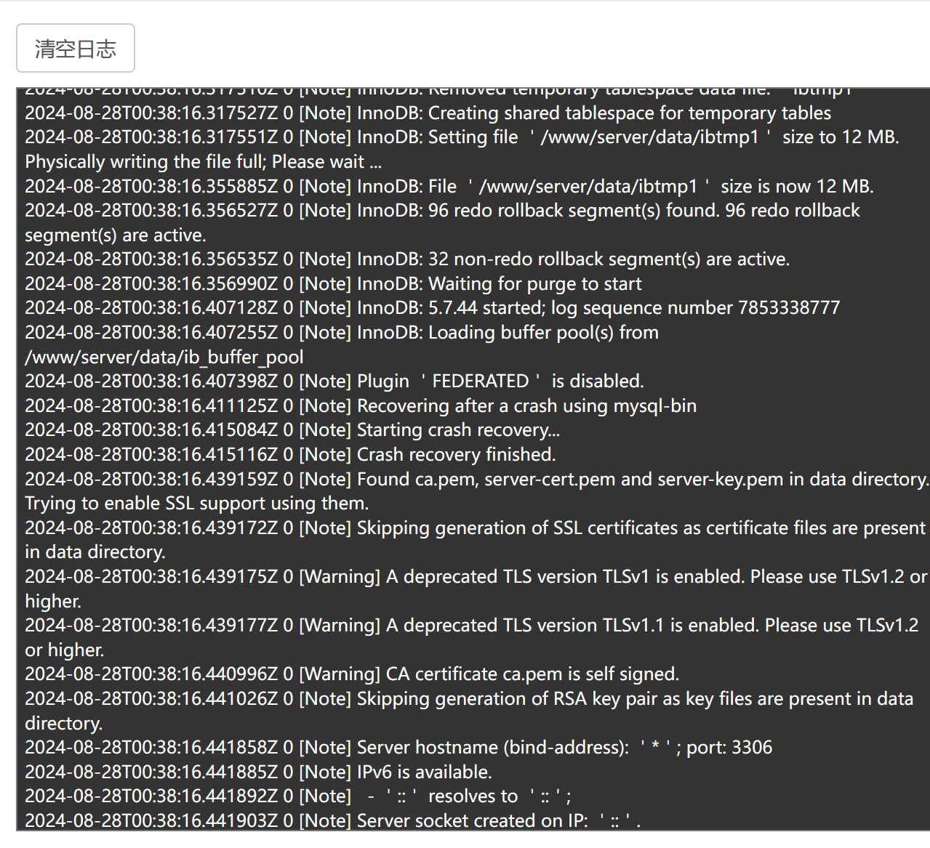
Task: Click the 'Starting crash recovery...' log line
Action: click(292, 430)
